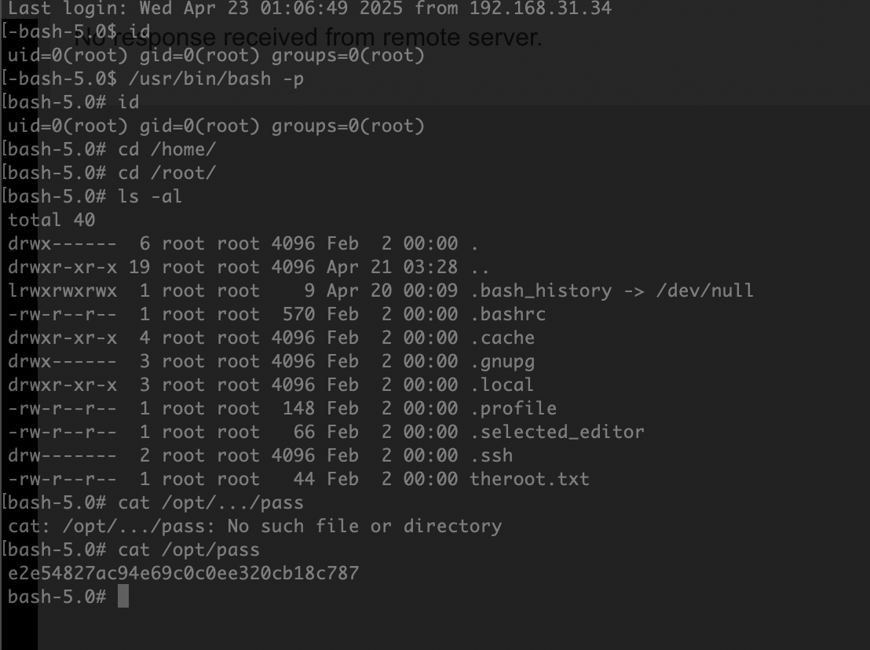This screenshot has width=870, height=650.
Task: Click the .bashrc file name
Action: coord(508,314)
